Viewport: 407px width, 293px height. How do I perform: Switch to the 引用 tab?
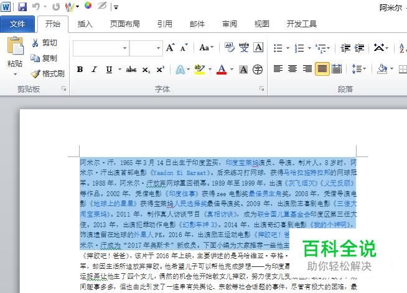pyautogui.click(x=165, y=24)
